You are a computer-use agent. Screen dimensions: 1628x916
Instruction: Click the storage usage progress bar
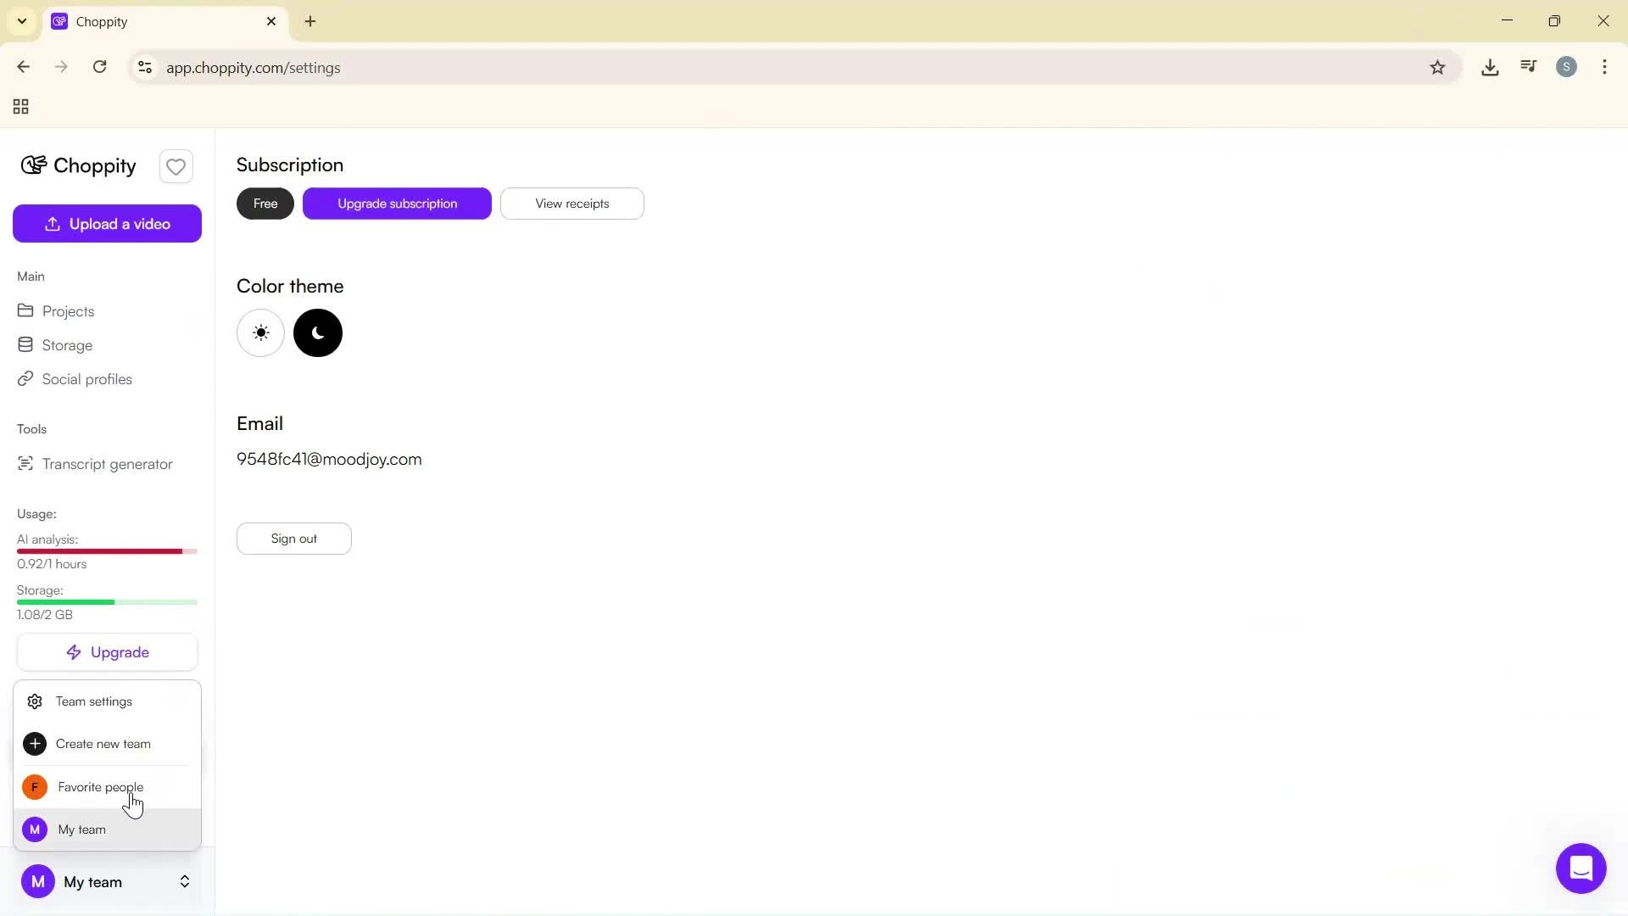[106, 602]
